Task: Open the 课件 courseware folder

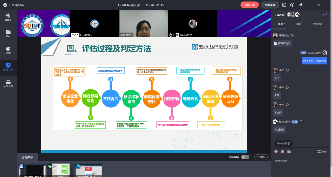Action: [x=8, y=33]
